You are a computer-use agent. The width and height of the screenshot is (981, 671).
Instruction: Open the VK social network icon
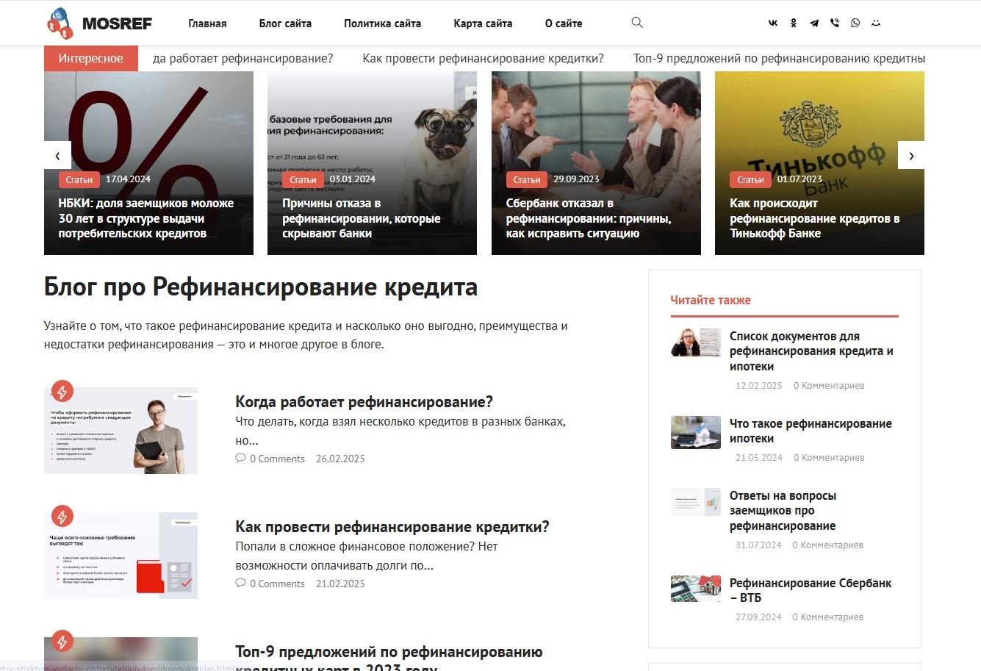point(773,23)
